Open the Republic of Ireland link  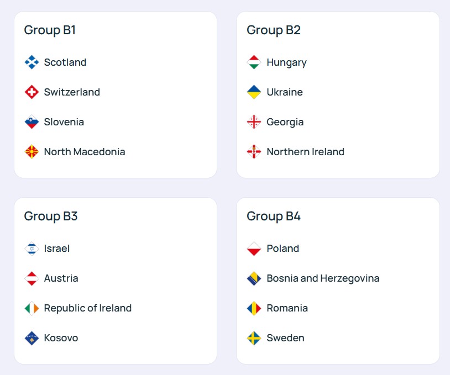click(87, 308)
